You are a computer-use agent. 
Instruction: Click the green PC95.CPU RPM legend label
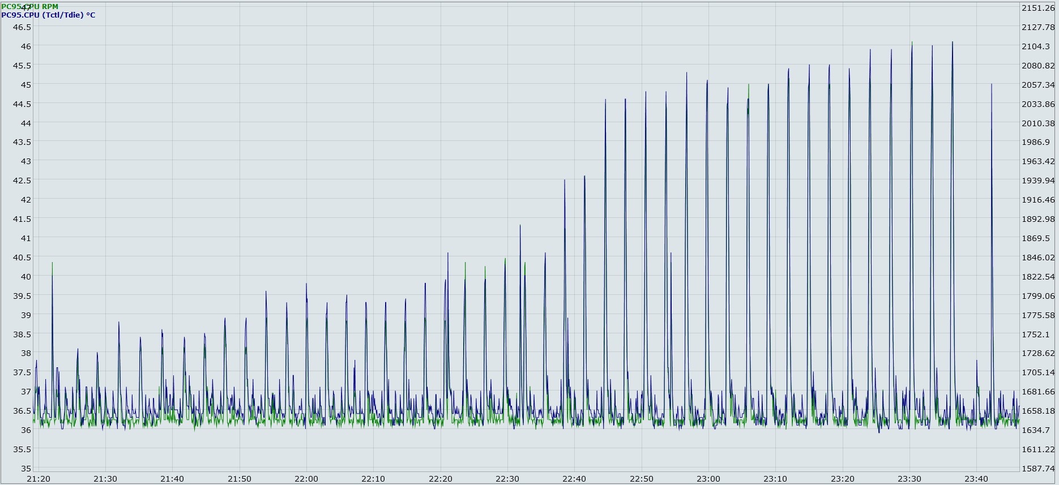click(x=29, y=7)
